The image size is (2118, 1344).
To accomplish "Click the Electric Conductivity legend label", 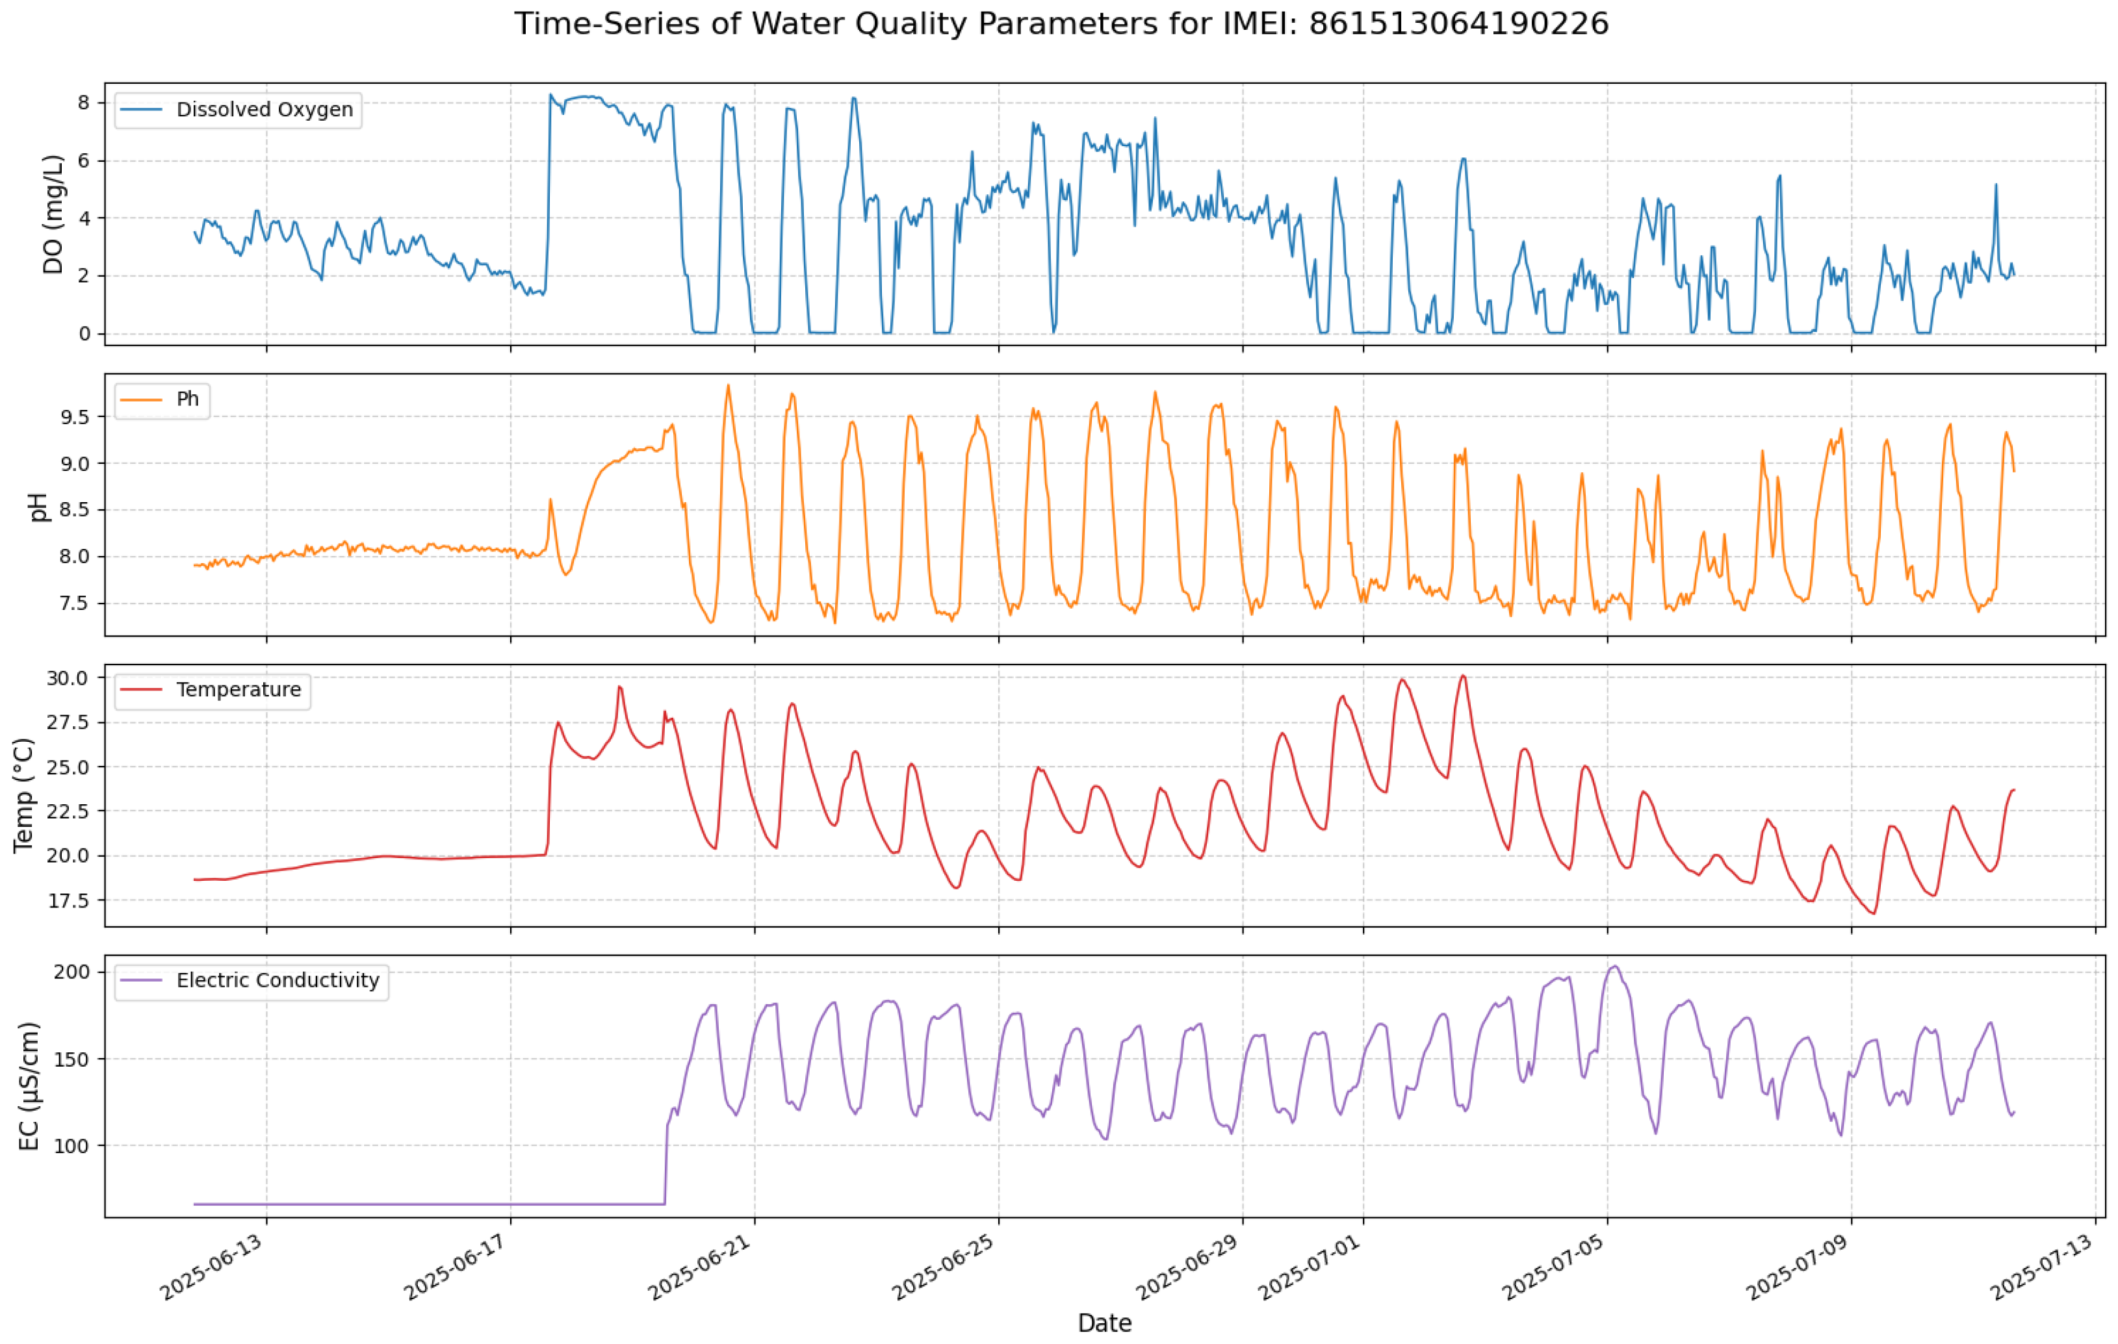I will click(x=278, y=980).
